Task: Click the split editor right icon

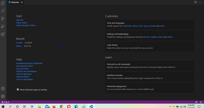Action: click(x=195, y=2)
